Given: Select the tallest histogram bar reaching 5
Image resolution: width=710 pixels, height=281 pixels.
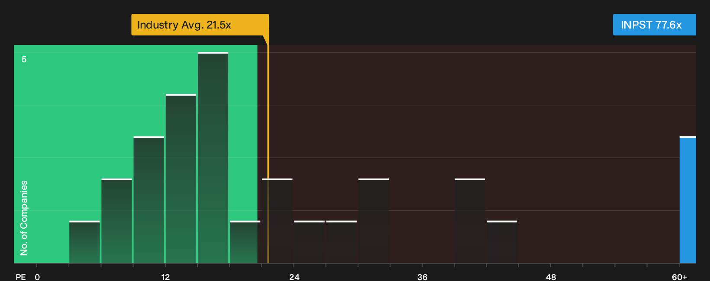Looking at the screenshot, I should (213, 157).
